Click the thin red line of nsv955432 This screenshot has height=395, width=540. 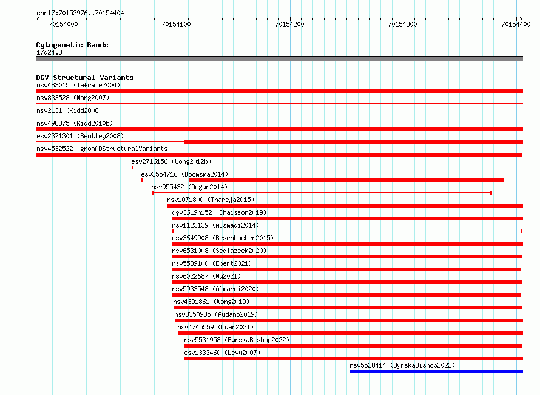[322, 193]
